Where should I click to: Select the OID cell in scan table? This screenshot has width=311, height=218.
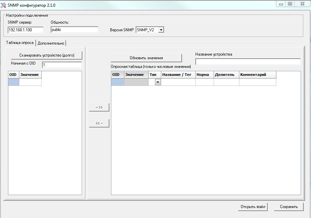tap(14, 82)
